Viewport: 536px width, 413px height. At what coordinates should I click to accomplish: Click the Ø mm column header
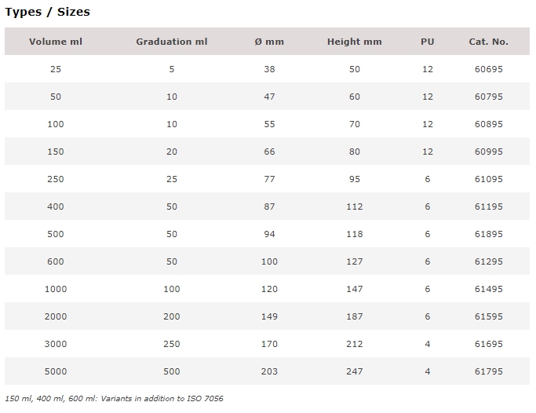269,42
